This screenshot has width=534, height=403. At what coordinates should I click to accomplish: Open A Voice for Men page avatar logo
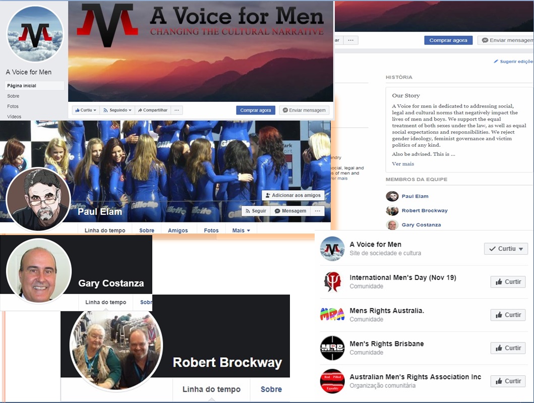coord(35,34)
